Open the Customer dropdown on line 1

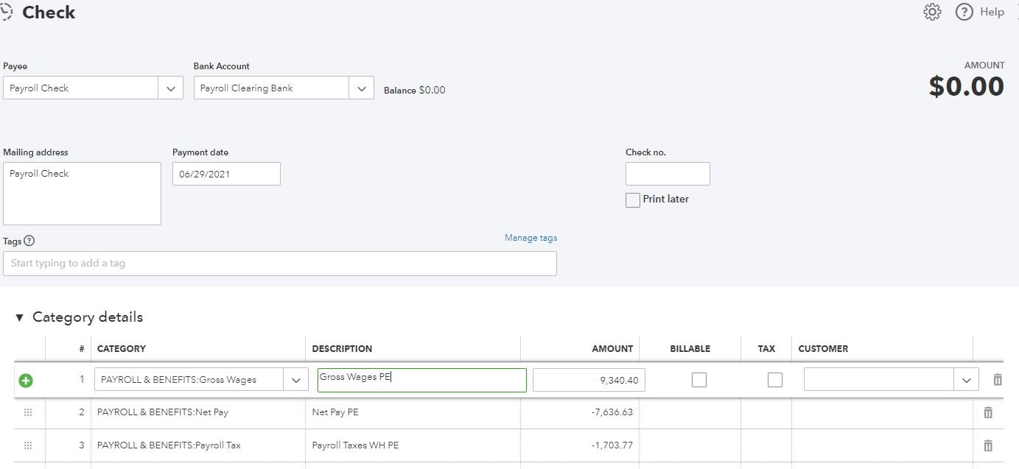(x=967, y=379)
